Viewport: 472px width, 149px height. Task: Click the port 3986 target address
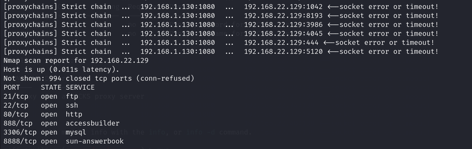(283, 24)
